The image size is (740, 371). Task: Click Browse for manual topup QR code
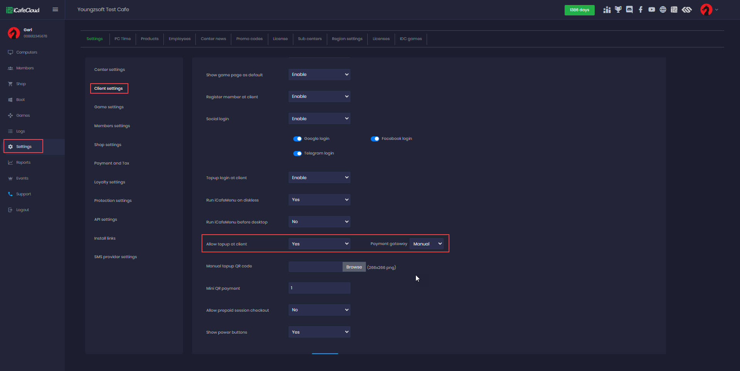pyautogui.click(x=354, y=267)
